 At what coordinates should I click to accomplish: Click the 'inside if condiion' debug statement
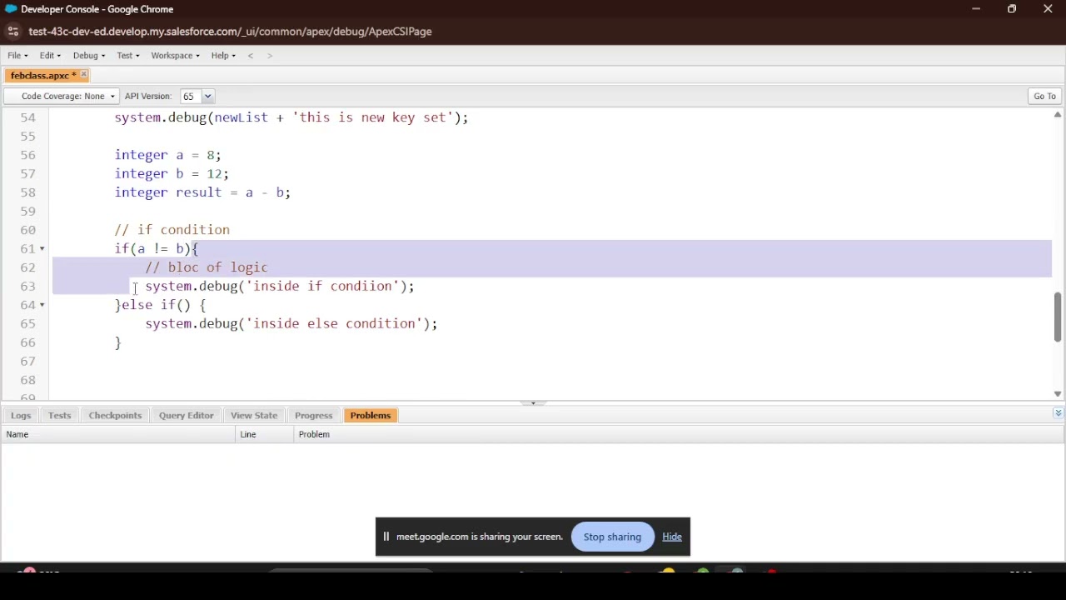coord(280,286)
